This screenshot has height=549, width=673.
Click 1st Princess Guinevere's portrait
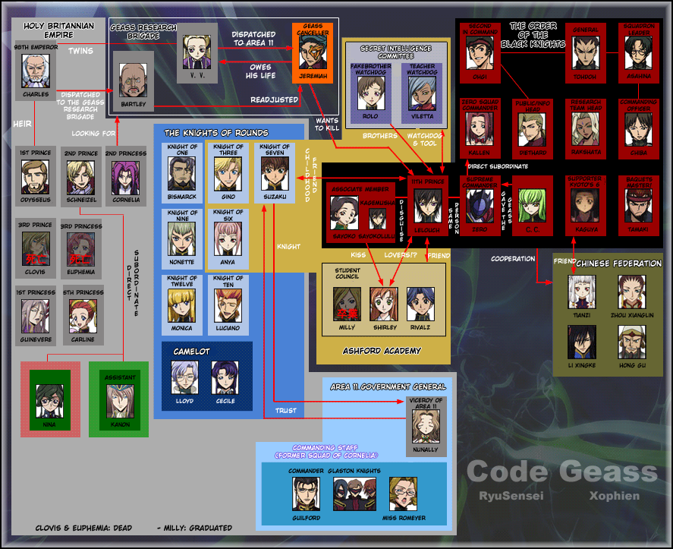point(35,316)
